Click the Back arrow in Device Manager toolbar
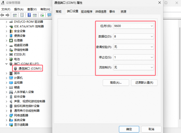 [2, 15]
